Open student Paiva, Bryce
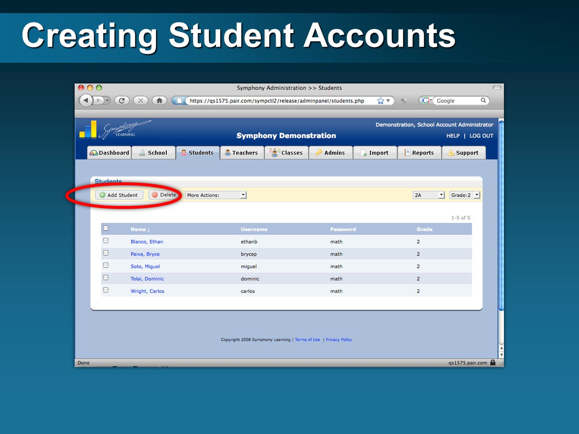This screenshot has width=579, height=434. pos(145,254)
